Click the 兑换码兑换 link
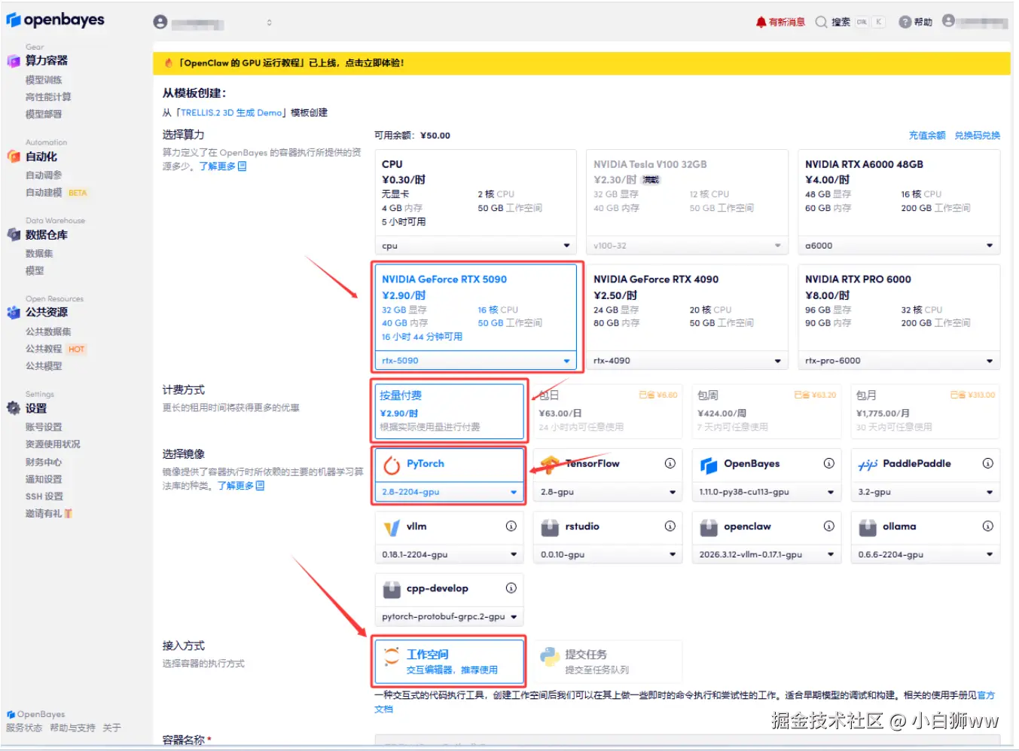 [x=978, y=136]
